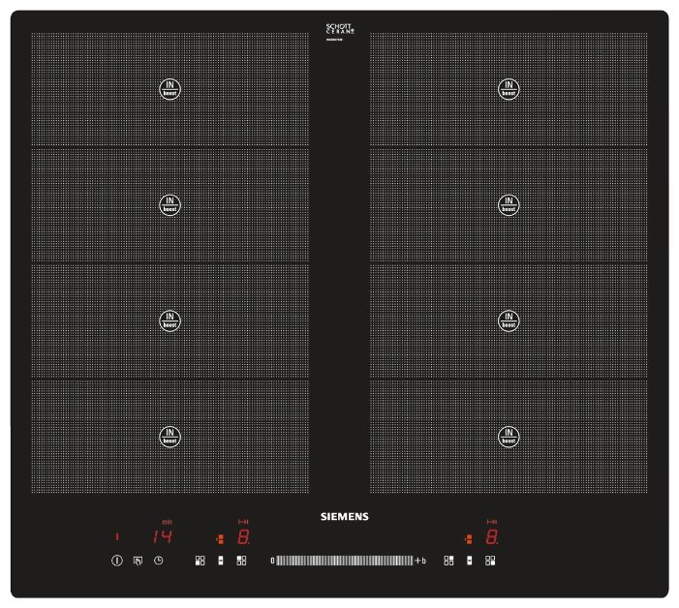This screenshot has height=608, width=679.
Task: Select the right flex zone's front selector symbol
Action: pyautogui.click(x=448, y=561)
